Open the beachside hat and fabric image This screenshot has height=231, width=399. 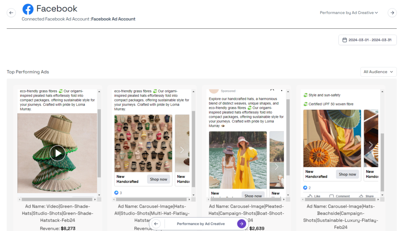[332, 138]
